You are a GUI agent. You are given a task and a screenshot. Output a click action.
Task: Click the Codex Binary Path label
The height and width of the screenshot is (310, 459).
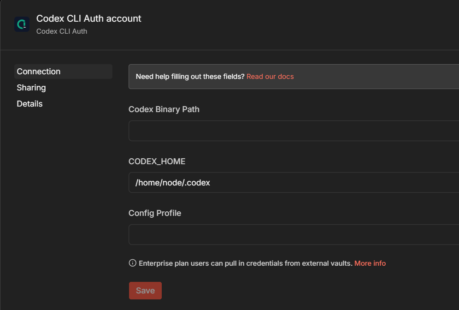[x=164, y=109]
